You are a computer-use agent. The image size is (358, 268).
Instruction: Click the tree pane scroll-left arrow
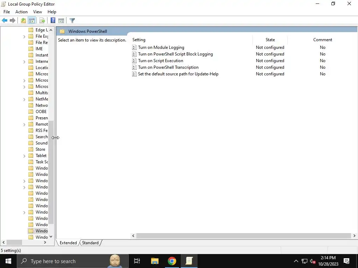pyautogui.click(x=3, y=242)
